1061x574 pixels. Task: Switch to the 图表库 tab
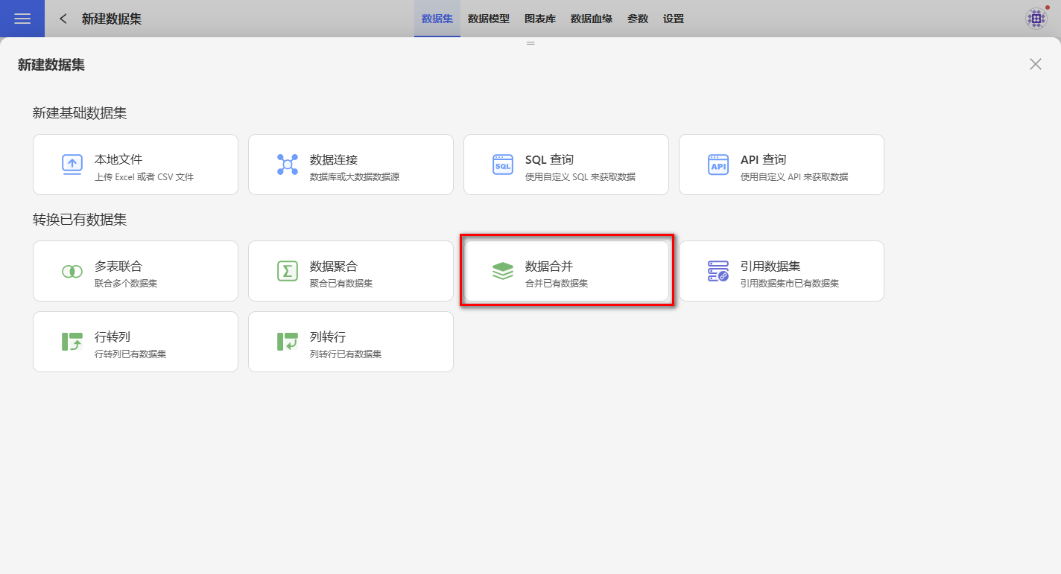[x=540, y=19]
